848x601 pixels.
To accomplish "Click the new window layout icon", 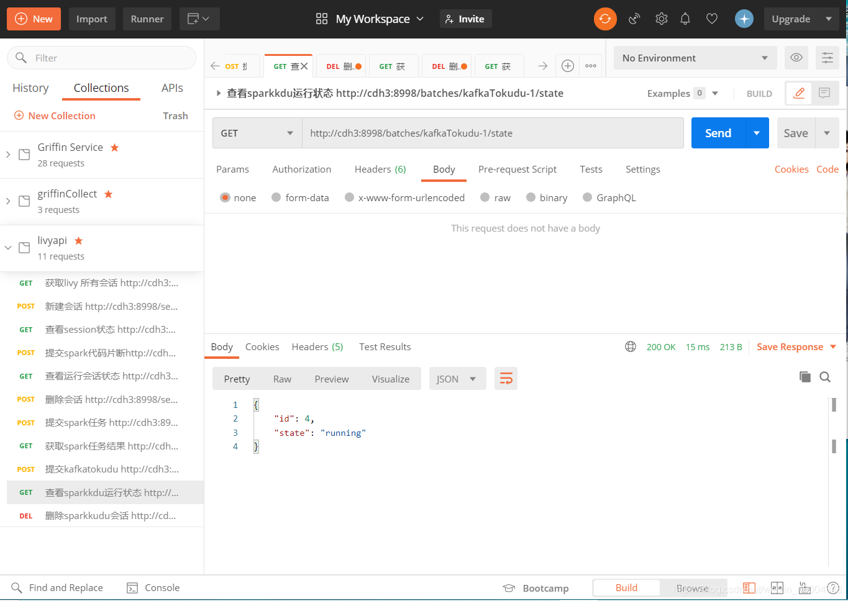I will (199, 19).
